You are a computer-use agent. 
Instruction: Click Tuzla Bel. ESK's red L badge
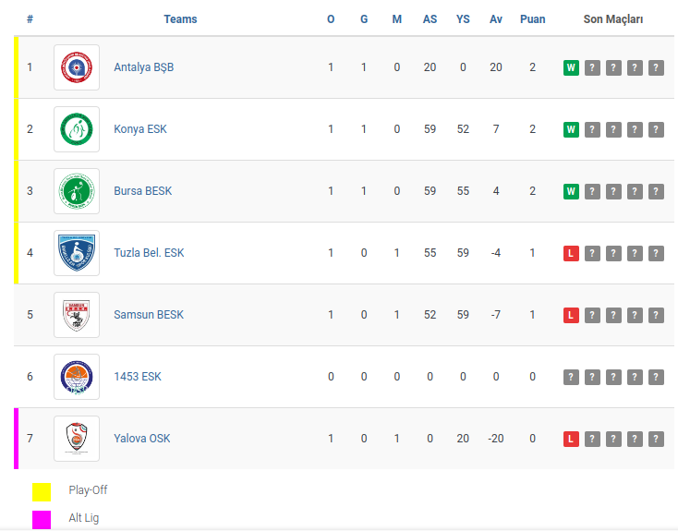point(571,253)
